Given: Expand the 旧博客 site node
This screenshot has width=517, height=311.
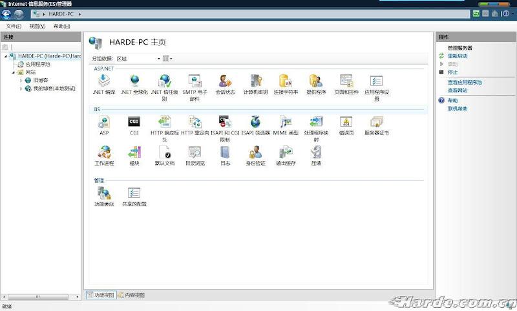Looking at the screenshot, I should 21,80.
